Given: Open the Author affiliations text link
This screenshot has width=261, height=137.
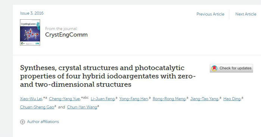Looking at the screenshot, I should tap(43, 122).
